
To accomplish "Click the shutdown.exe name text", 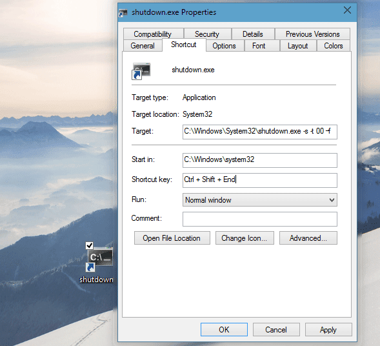I will pyautogui.click(x=193, y=70).
